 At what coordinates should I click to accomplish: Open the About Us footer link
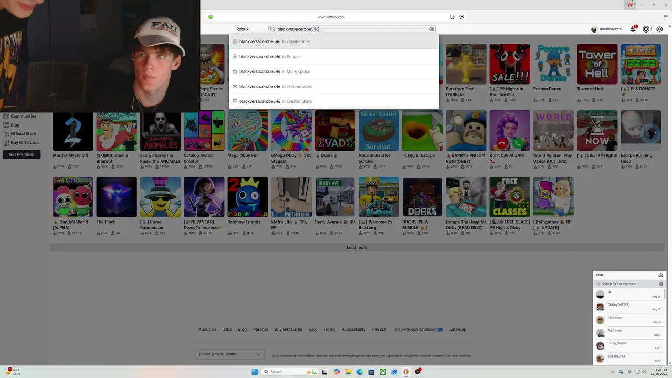click(x=207, y=329)
